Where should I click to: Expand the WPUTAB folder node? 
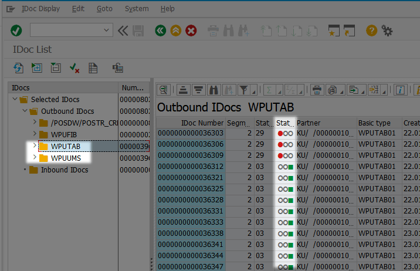(35, 146)
